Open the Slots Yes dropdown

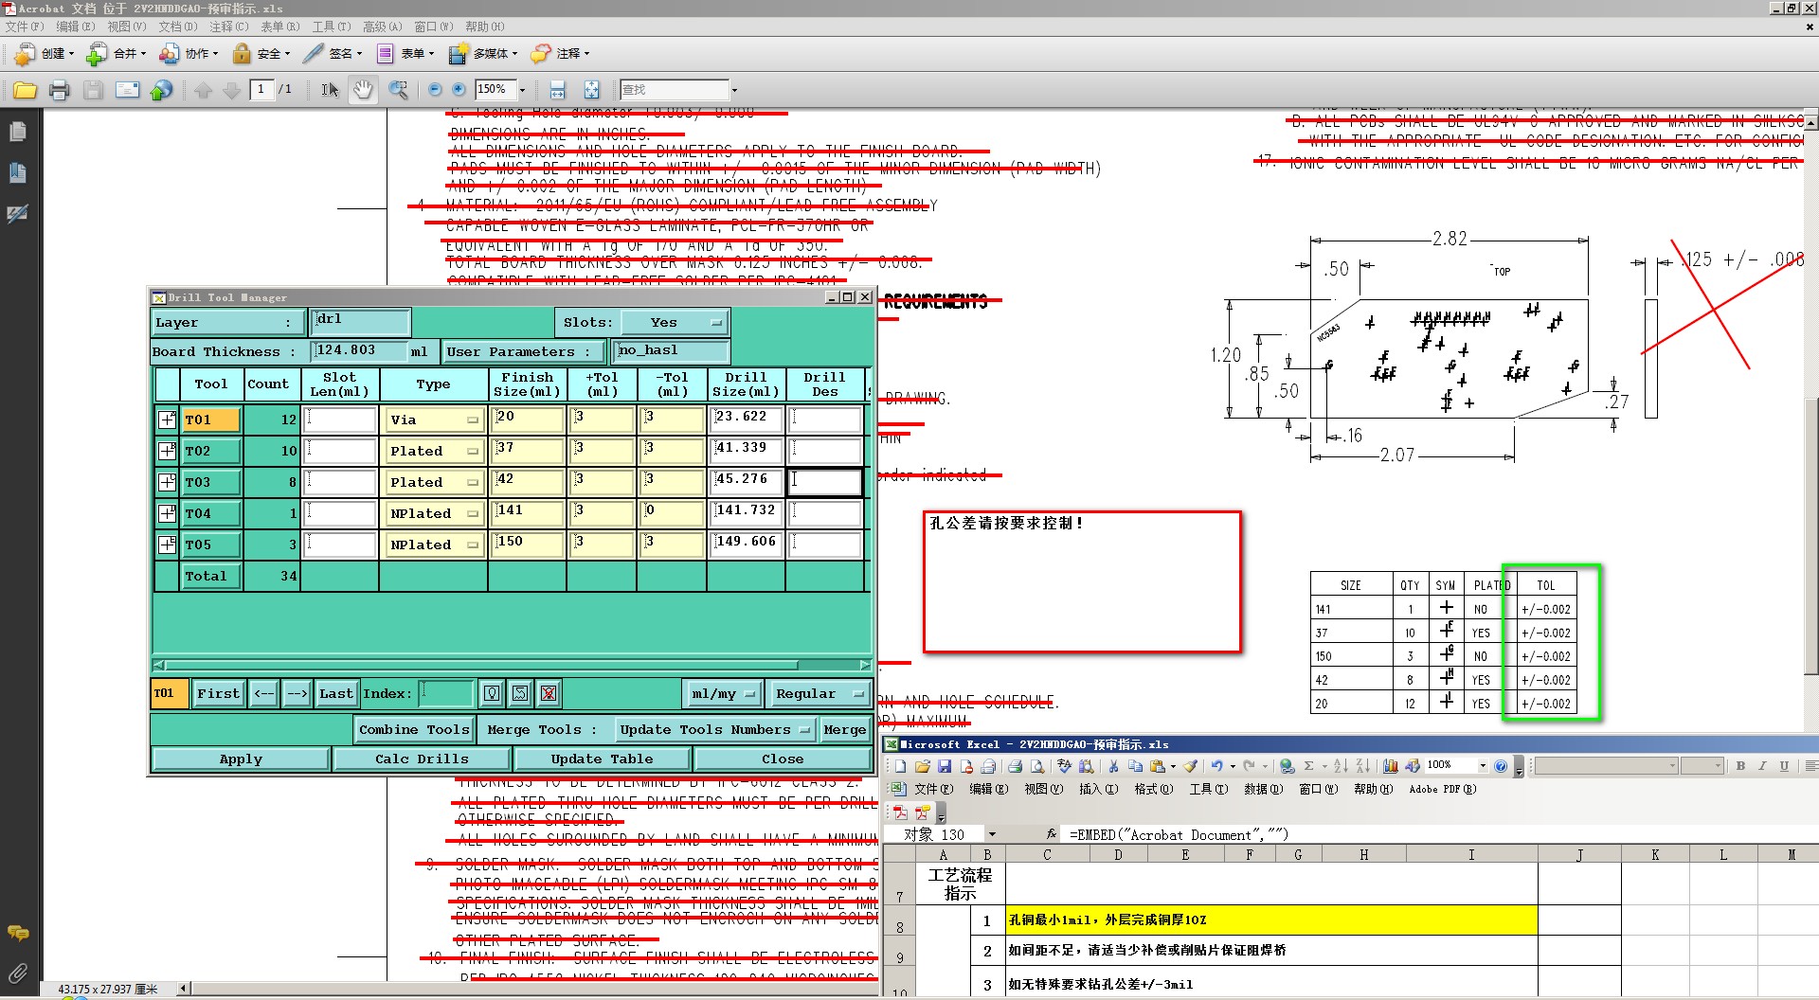click(675, 323)
